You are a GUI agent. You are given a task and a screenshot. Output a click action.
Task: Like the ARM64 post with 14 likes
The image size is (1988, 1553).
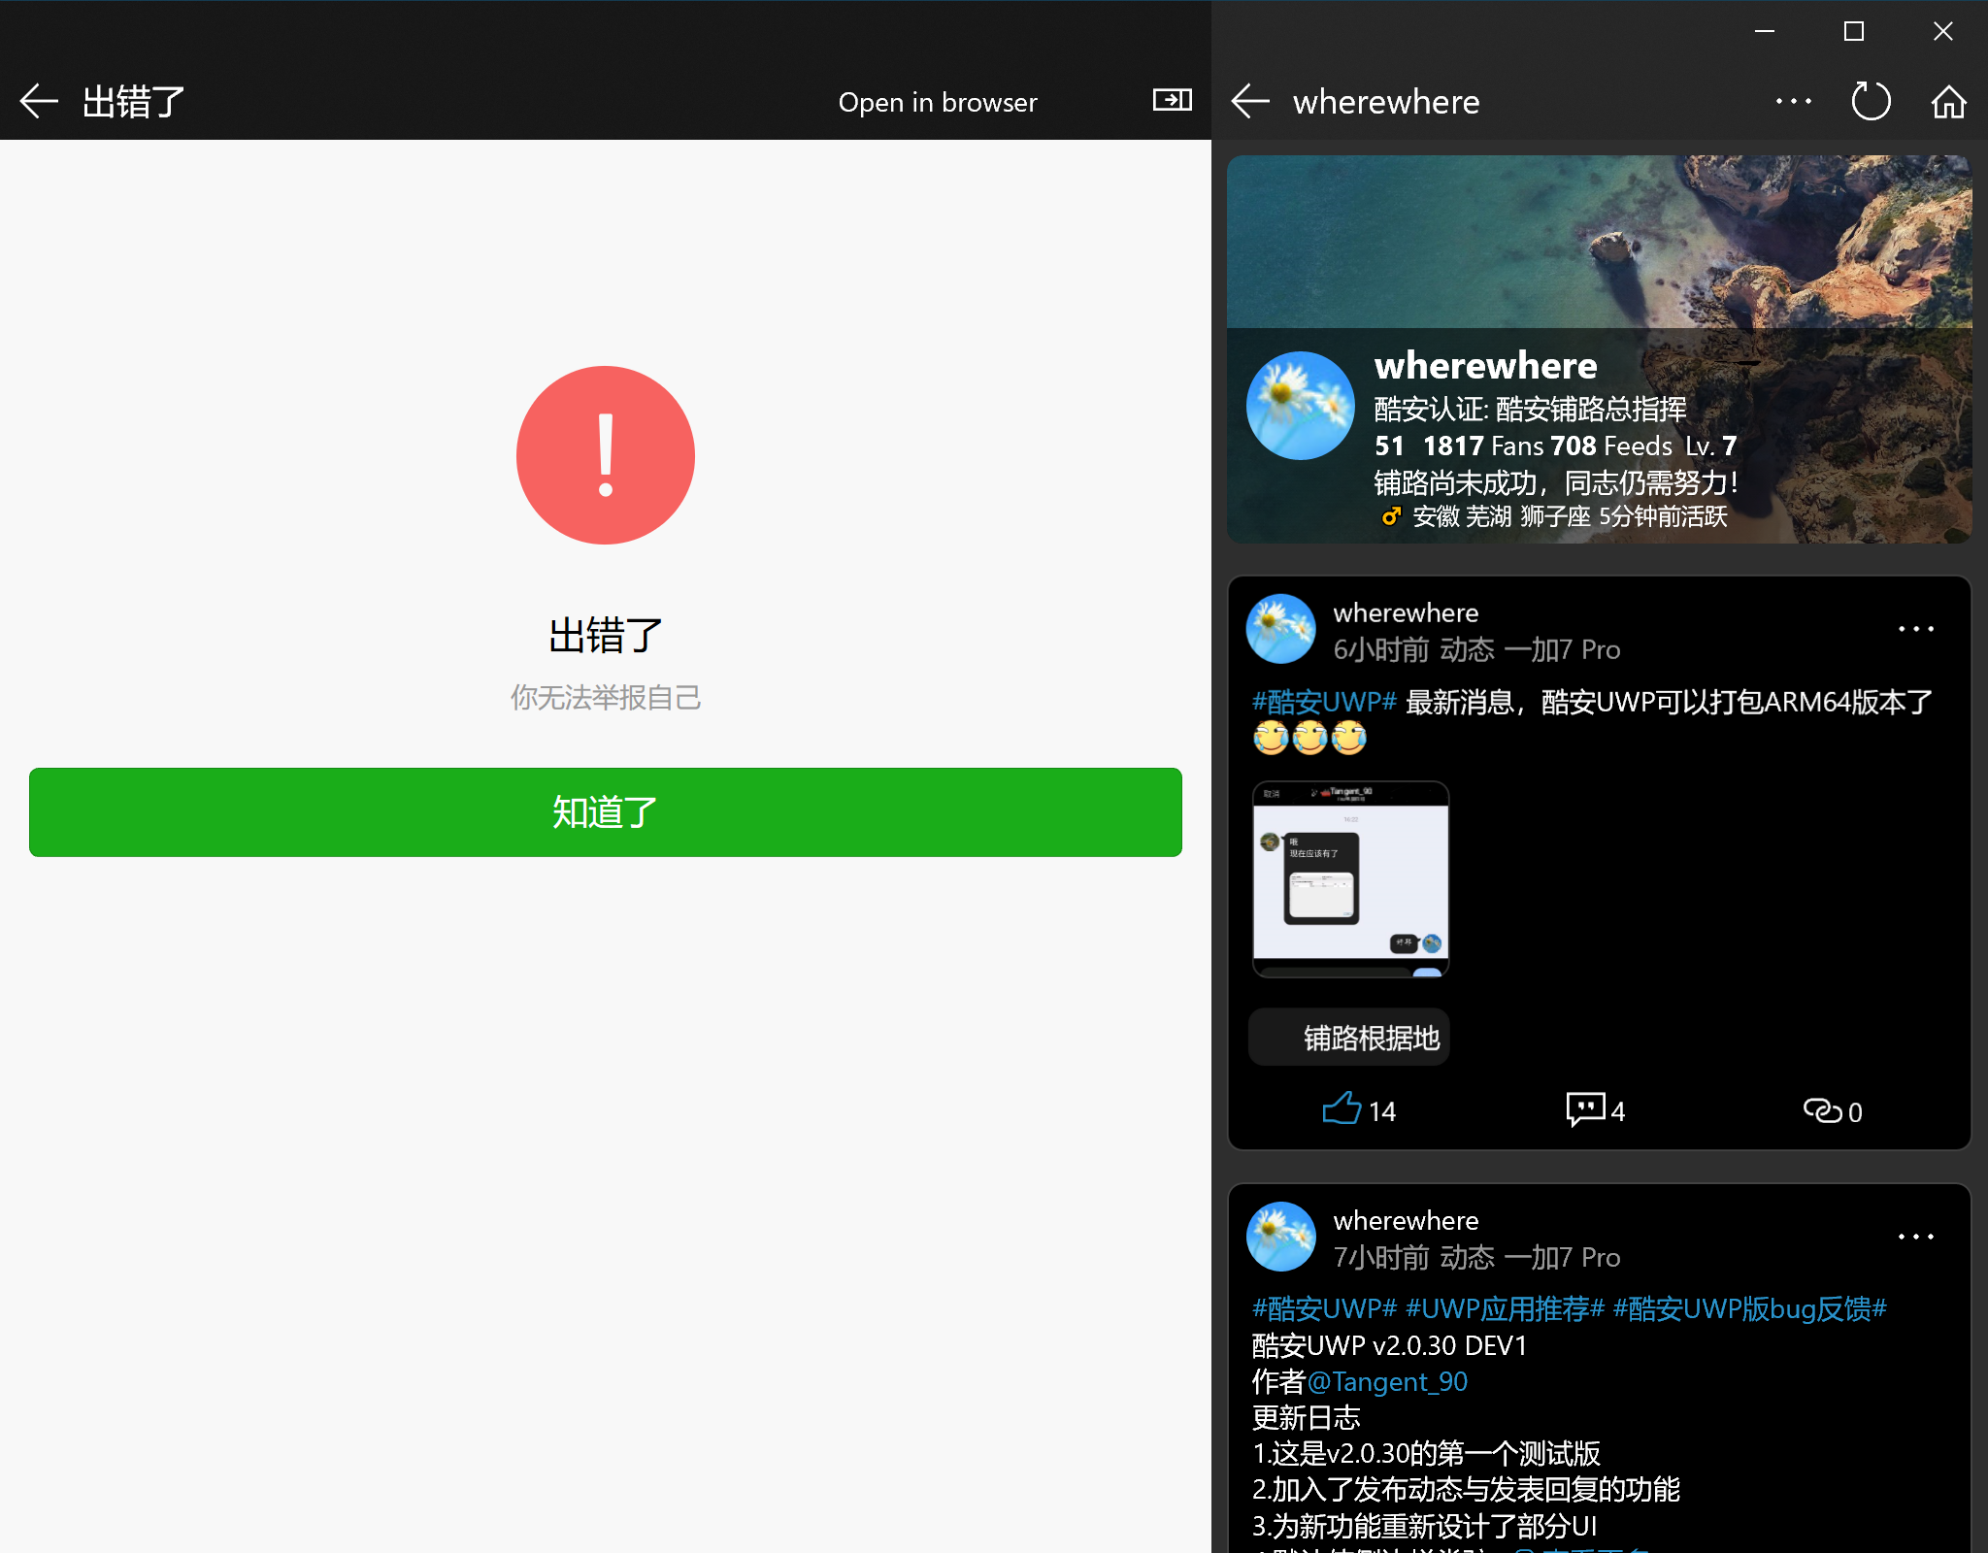pyautogui.click(x=1342, y=1108)
